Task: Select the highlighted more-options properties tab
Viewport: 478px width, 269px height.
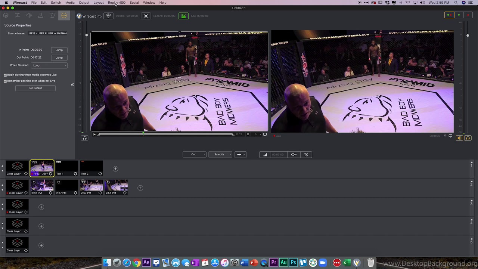Action: (64, 16)
